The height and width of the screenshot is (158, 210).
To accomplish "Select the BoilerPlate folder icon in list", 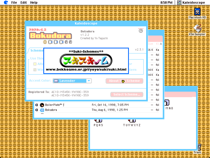I will point(42,105).
